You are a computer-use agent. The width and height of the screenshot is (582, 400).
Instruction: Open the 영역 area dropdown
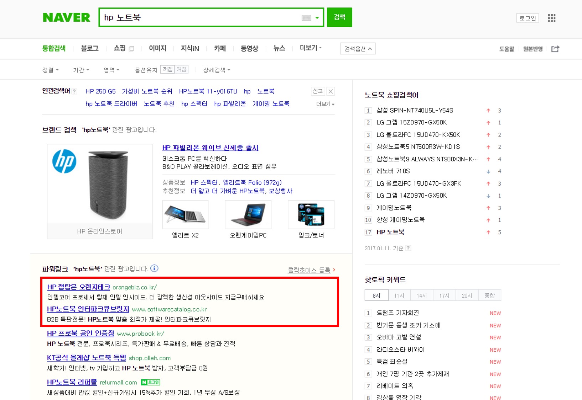point(111,70)
